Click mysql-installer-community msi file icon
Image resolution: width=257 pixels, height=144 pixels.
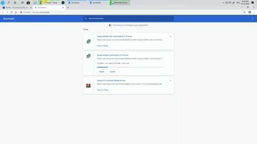click(88, 56)
